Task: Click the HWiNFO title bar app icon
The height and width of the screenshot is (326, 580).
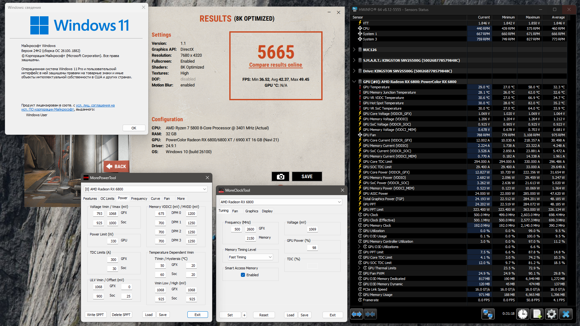Action: tap(355, 9)
